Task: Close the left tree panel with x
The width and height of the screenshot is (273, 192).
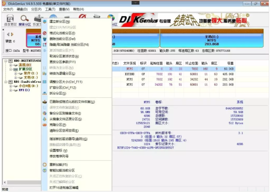Action: point(3,30)
